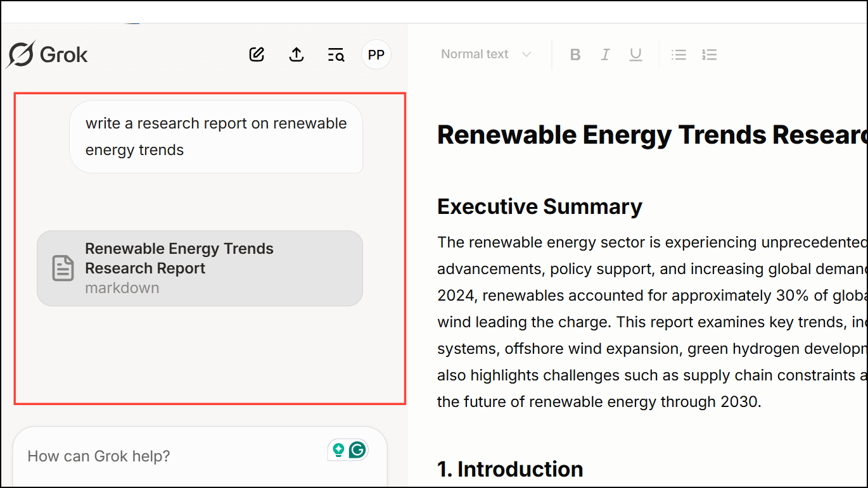The height and width of the screenshot is (488, 868).
Task: Click the Grok logo
Action: pos(47,55)
